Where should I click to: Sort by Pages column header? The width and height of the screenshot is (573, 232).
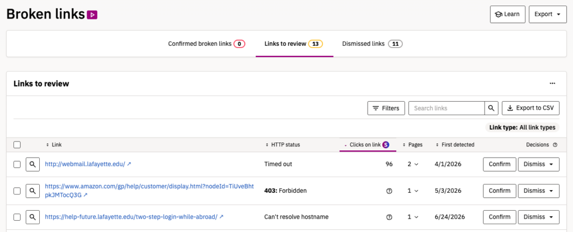coord(412,145)
